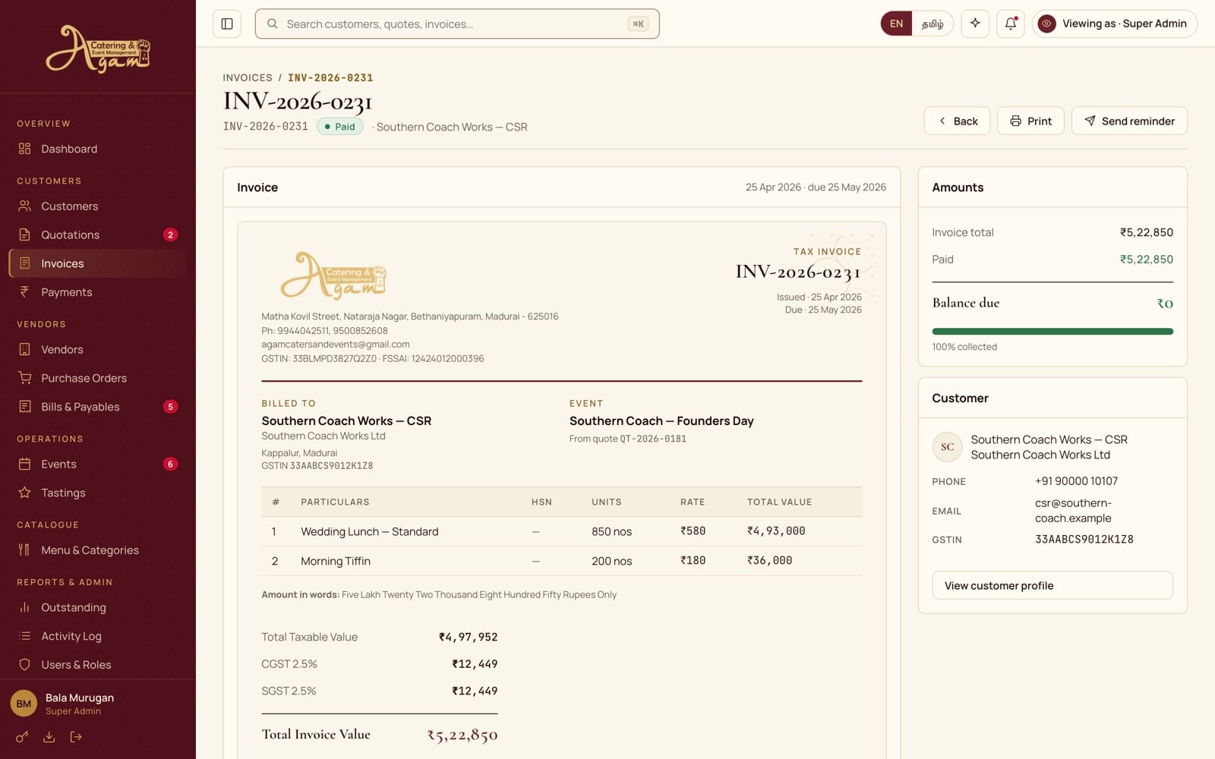Click the logout icon in sidebar footer

(76, 737)
